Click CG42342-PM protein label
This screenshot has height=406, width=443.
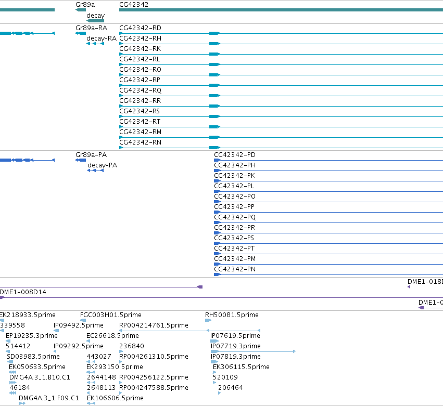coord(234,259)
